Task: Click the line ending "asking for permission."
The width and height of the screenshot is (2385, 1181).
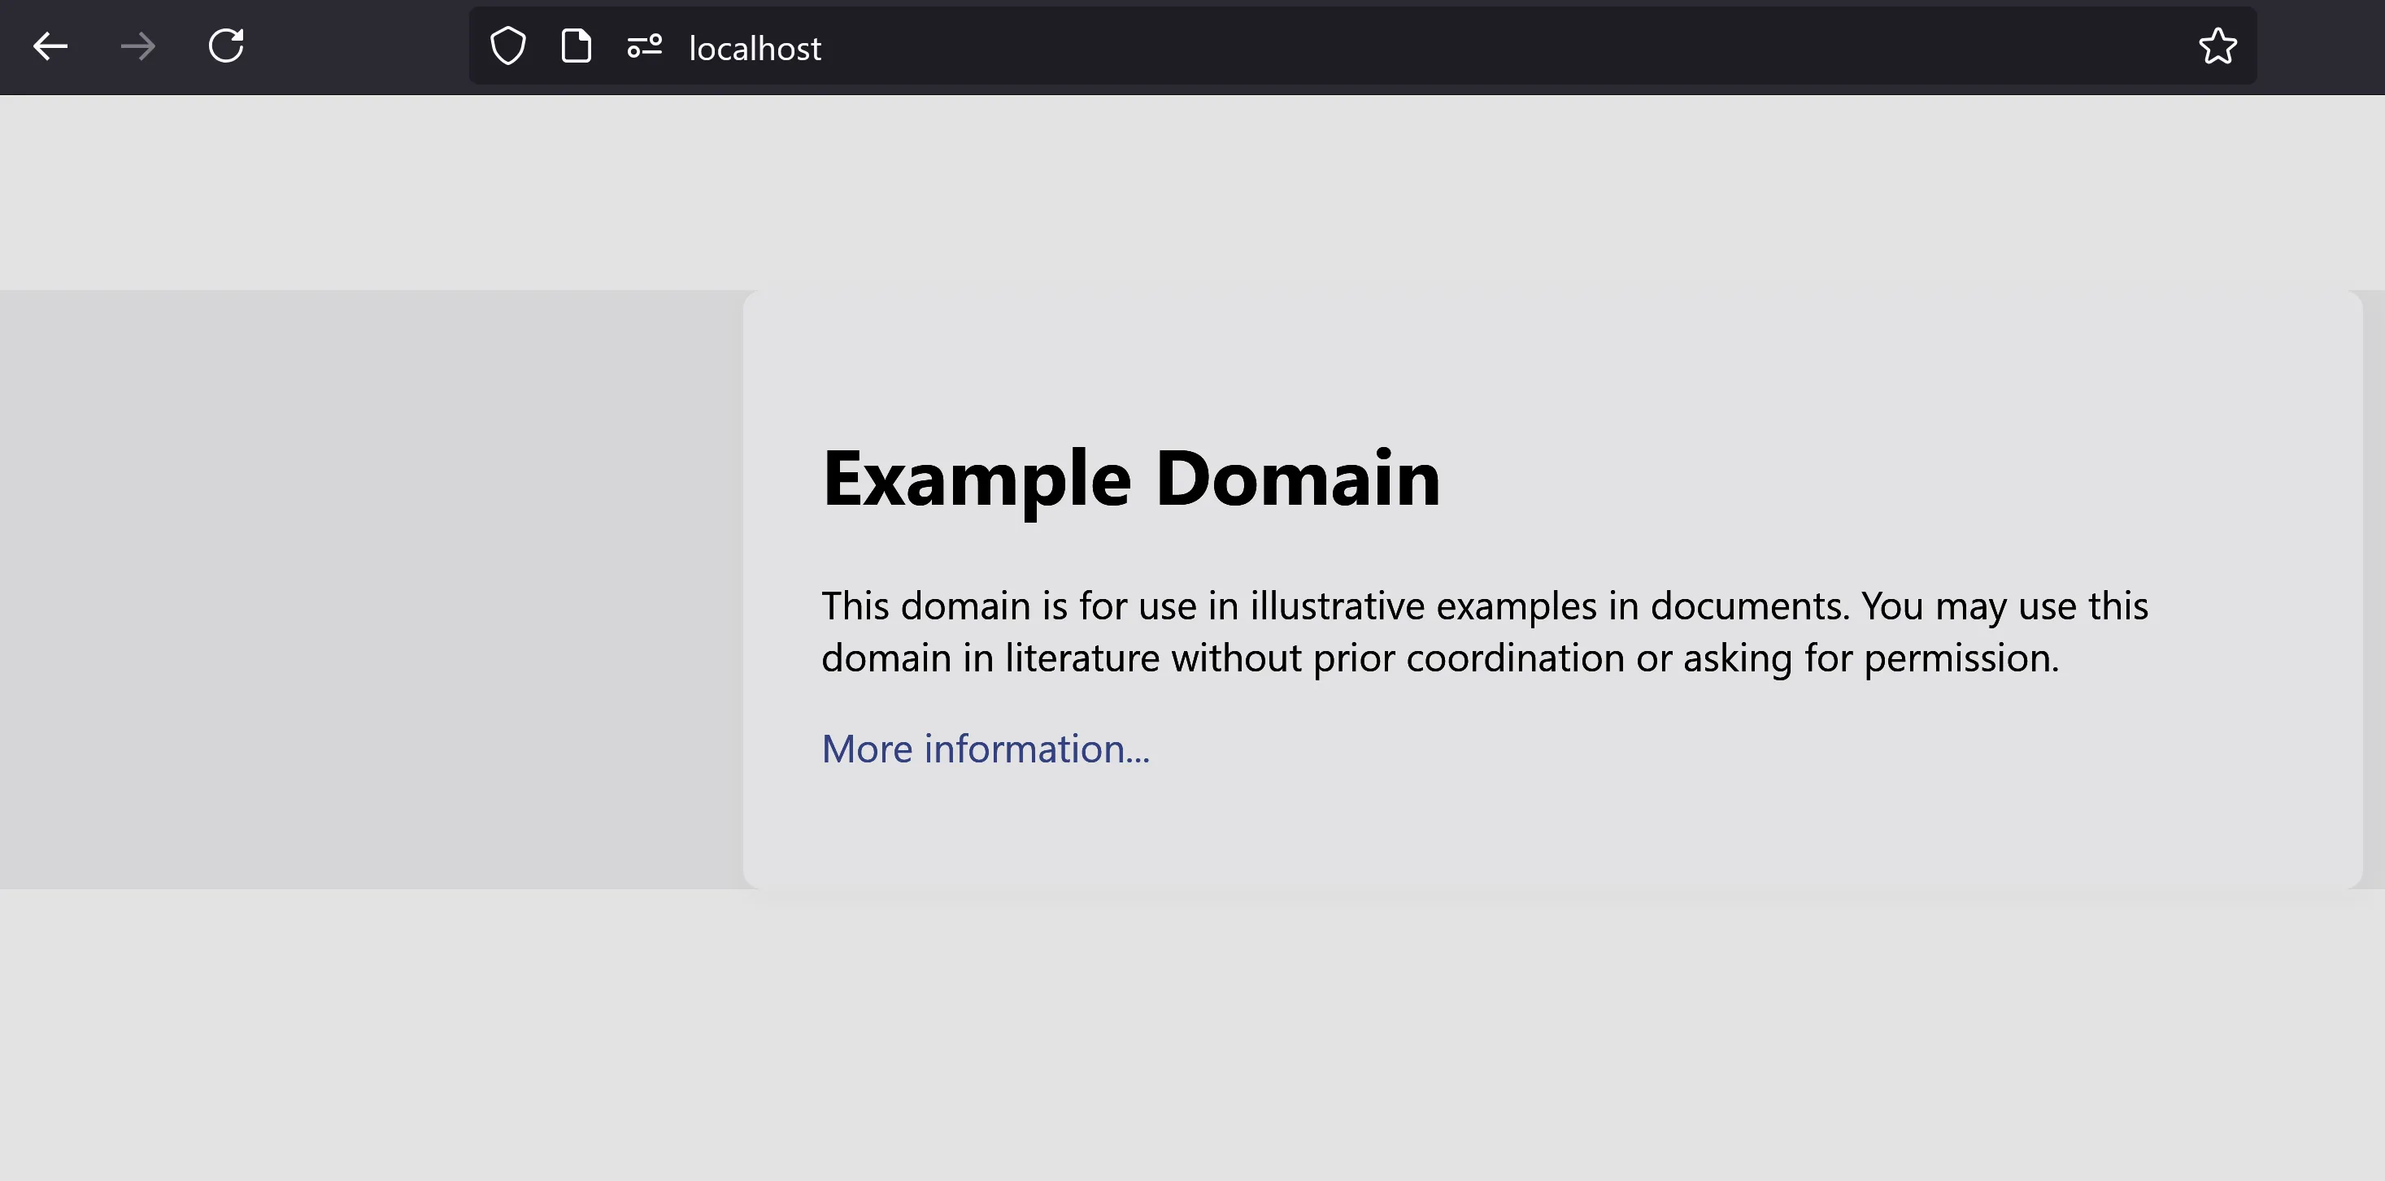Action: pos(1440,658)
